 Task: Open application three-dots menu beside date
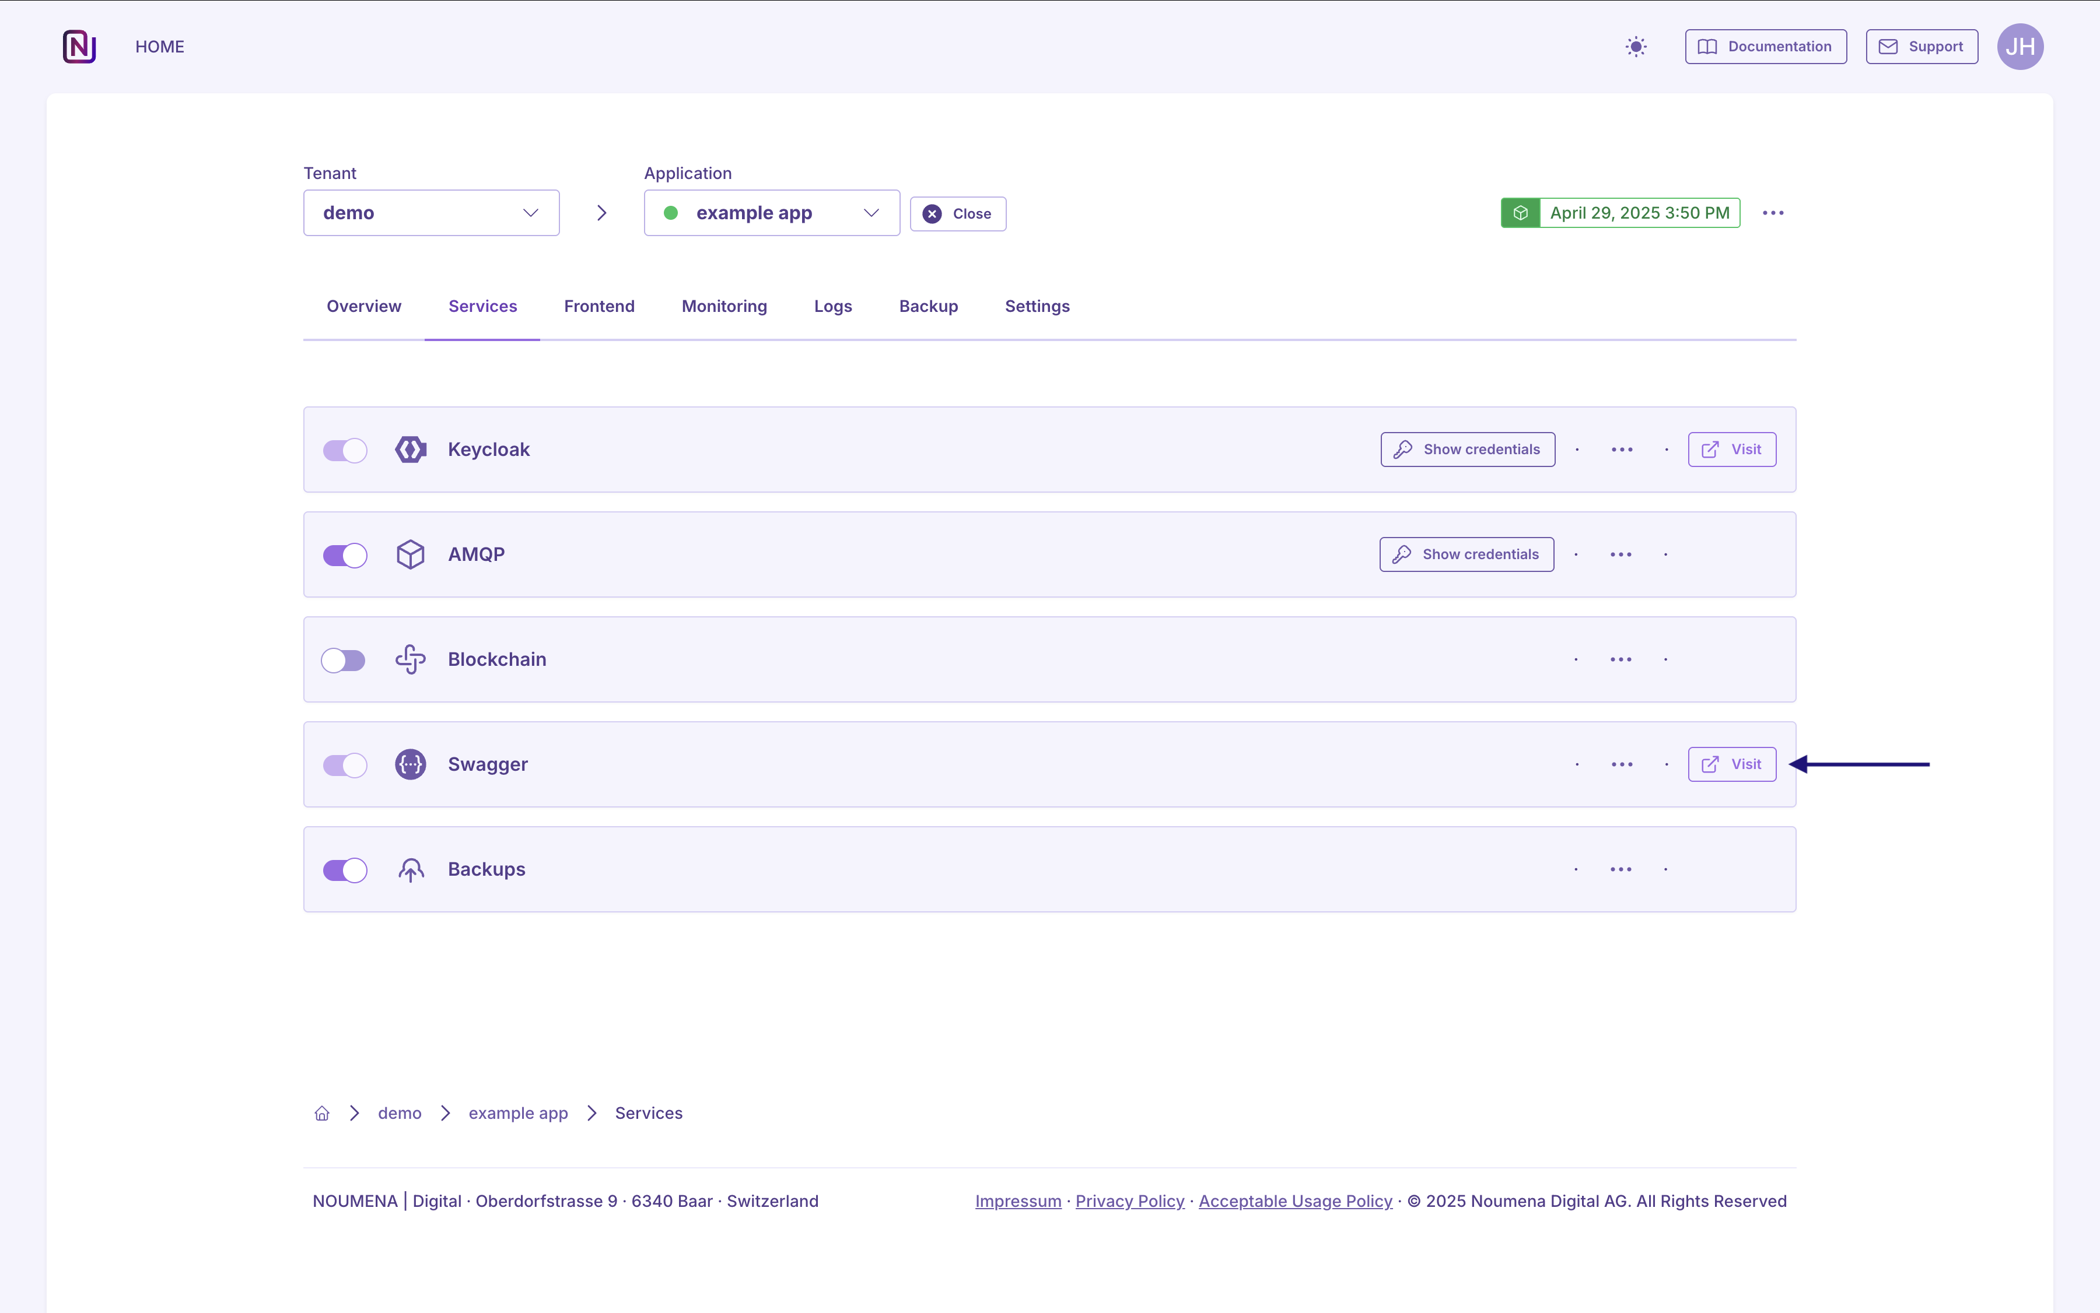pos(1772,213)
